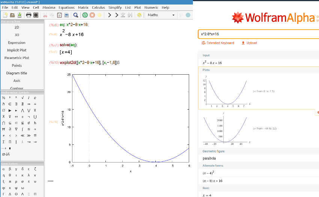Insert capital Greek Delta
This screenshot has height=197, width=319.
10,194
